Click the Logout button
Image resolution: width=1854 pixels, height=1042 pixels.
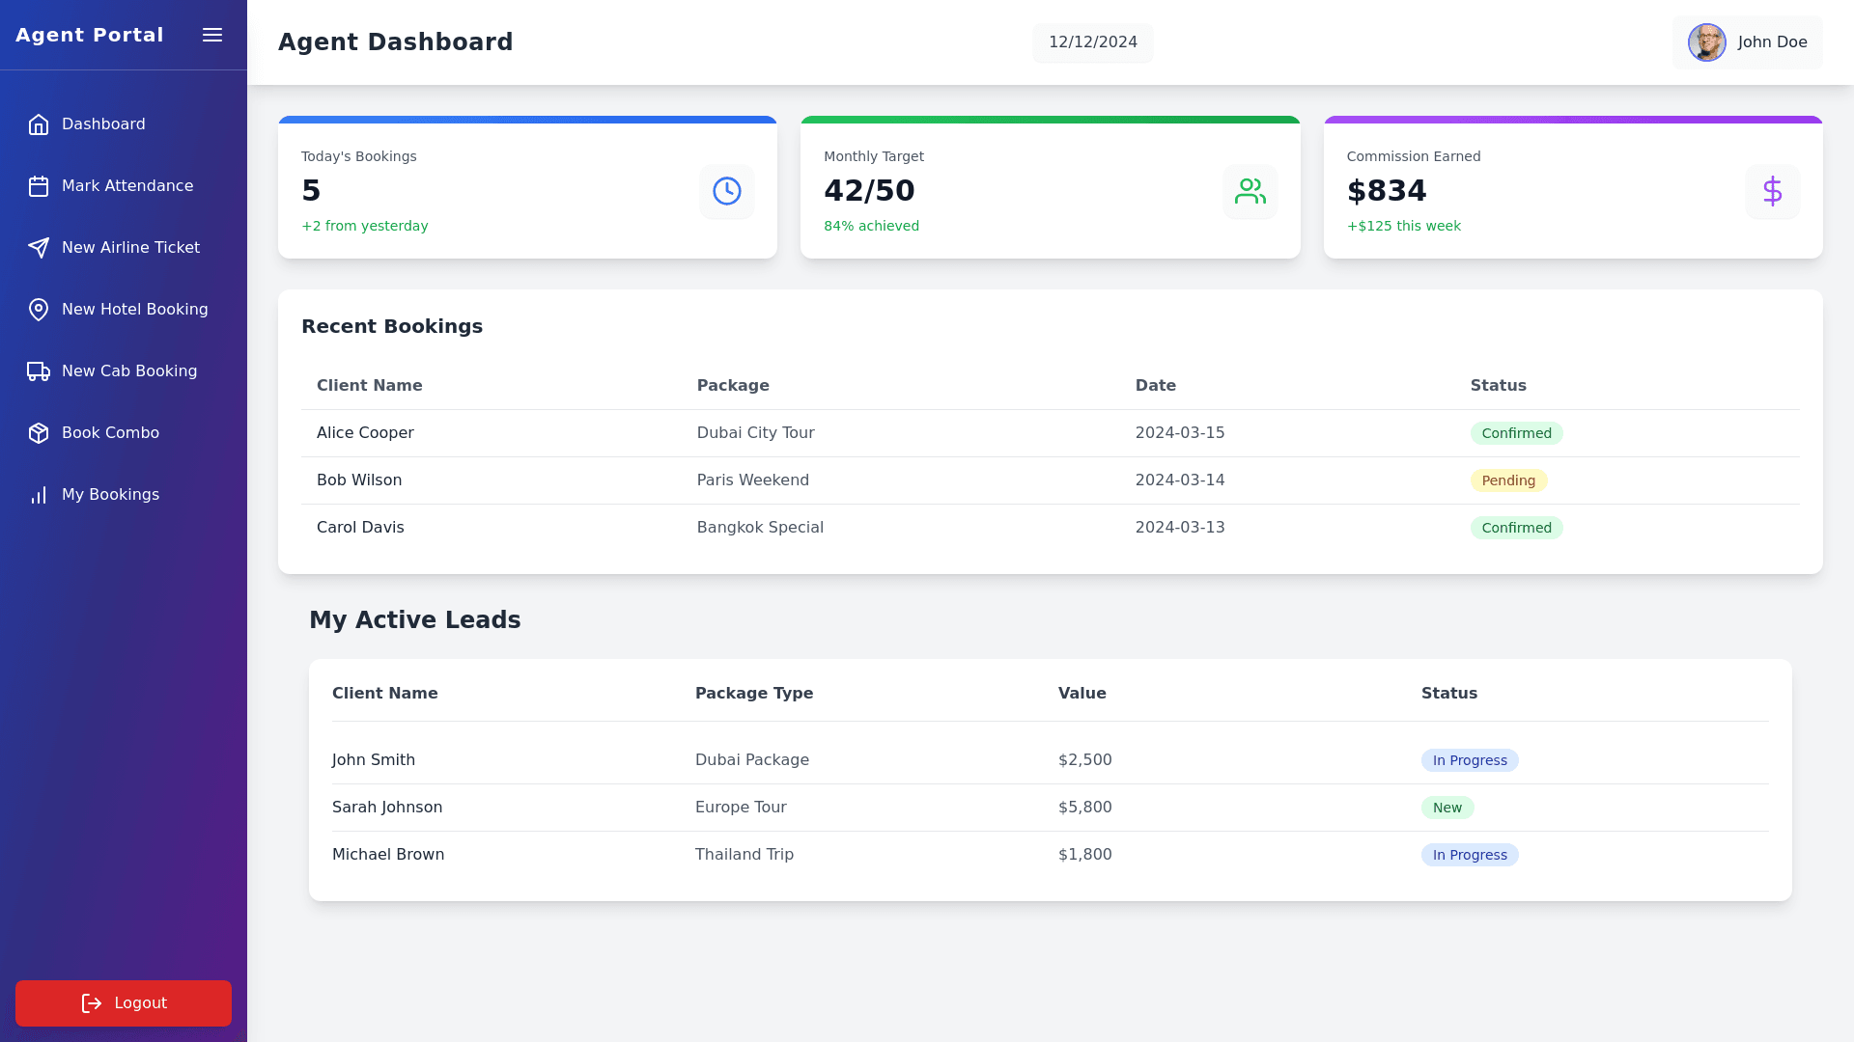click(124, 1003)
